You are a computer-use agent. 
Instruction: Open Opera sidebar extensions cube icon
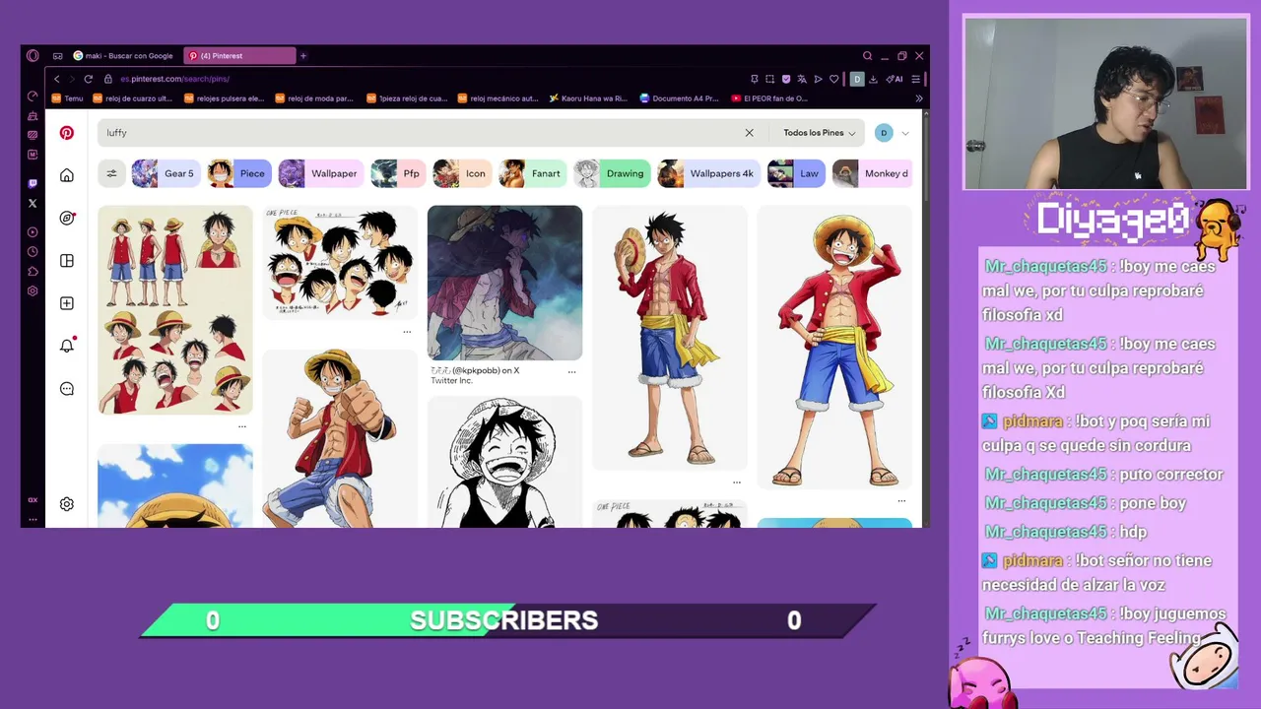pos(33,272)
